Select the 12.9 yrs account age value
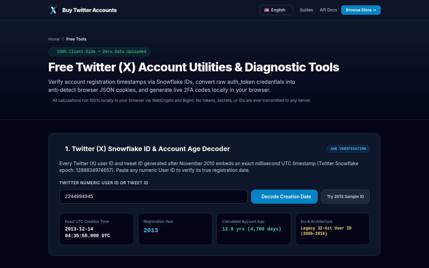This screenshot has height=268, width=429. point(252,229)
